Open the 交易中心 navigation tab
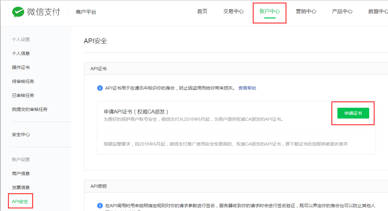388x211 pixels. [233, 11]
